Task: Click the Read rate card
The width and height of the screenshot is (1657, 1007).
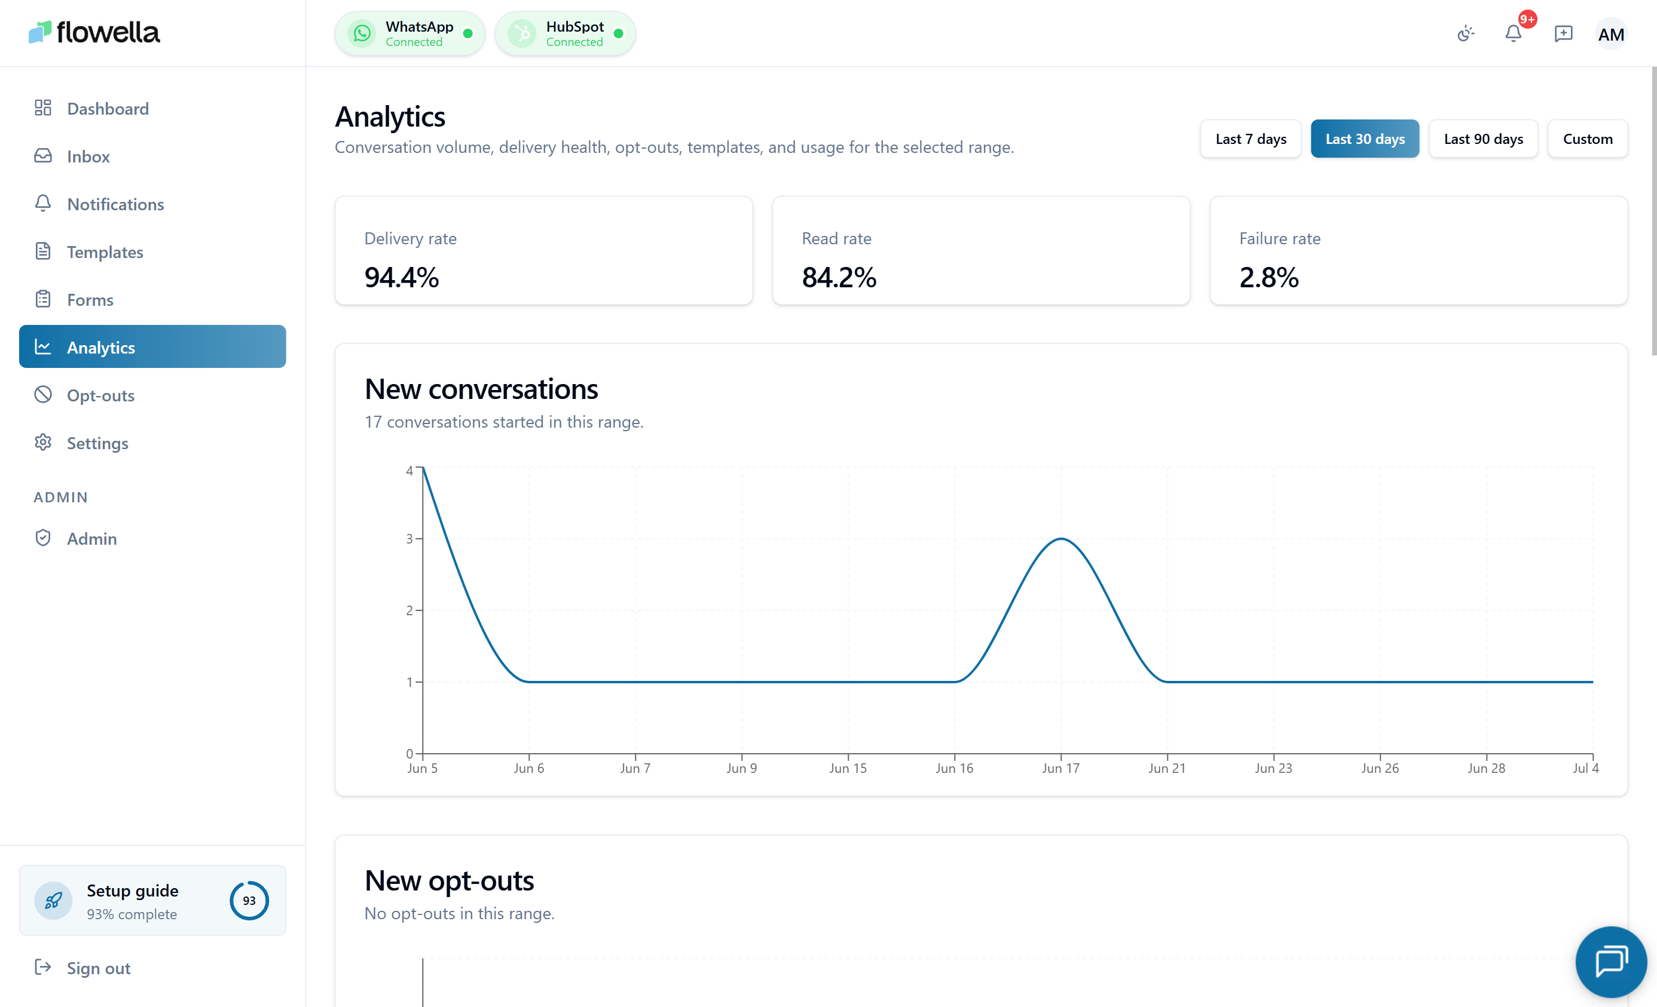Action: click(981, 251)
